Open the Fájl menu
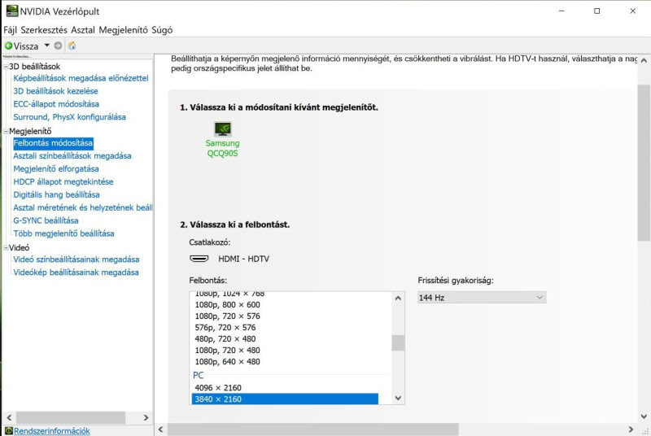Image resolution: width=651 pixels, height=436 pixels. (x=10, y=30)
